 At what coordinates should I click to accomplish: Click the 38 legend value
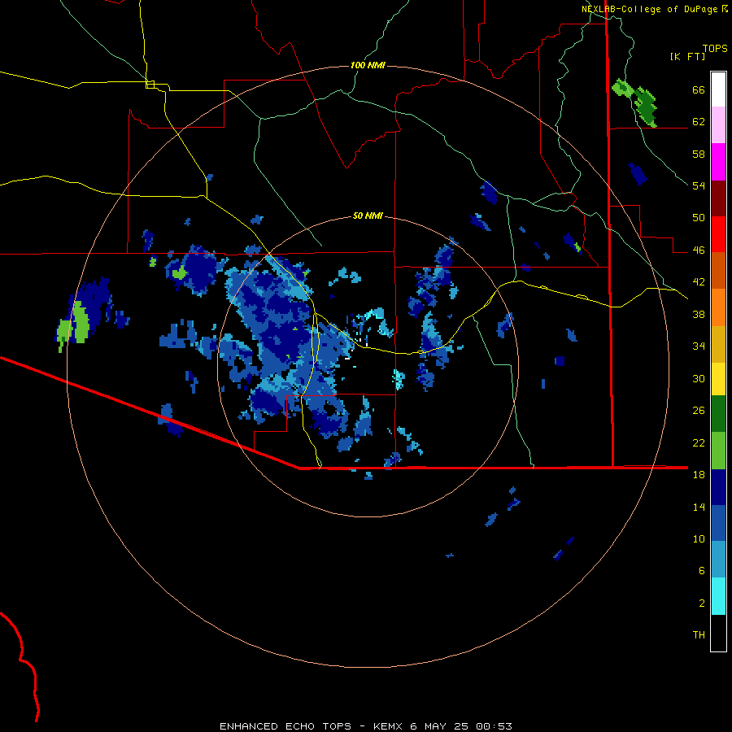tap(699, 314)
